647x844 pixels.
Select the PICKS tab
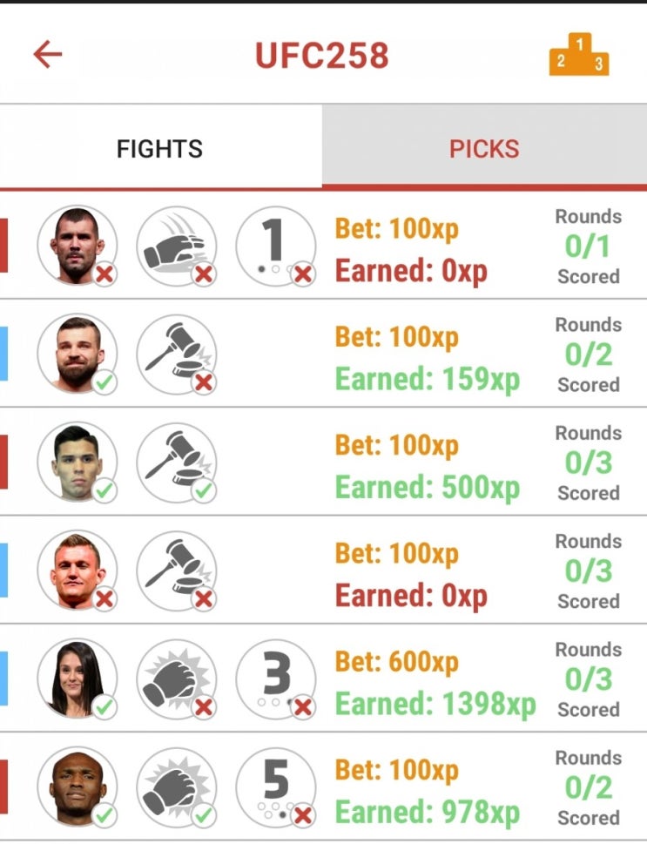[484, 149]
